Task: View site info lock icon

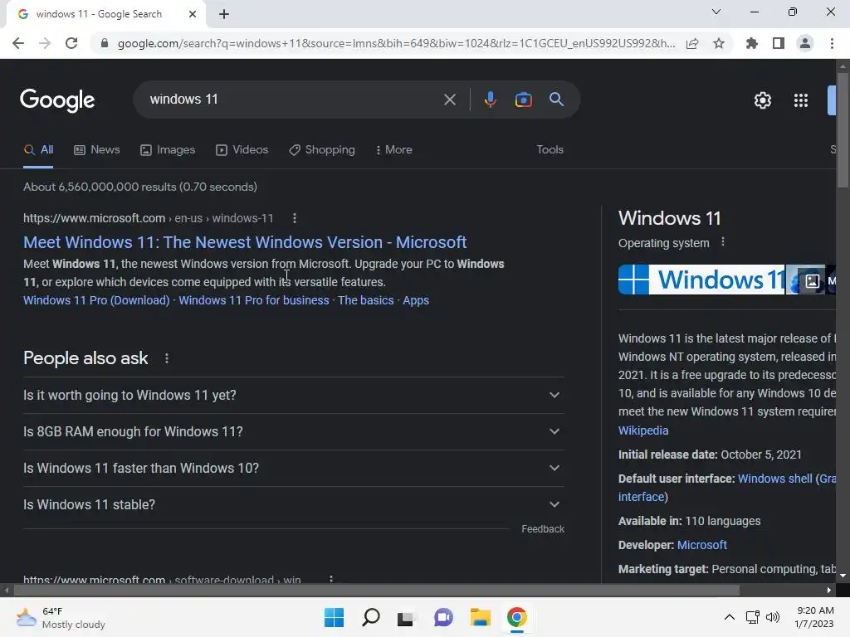Action: coord(105,43)
